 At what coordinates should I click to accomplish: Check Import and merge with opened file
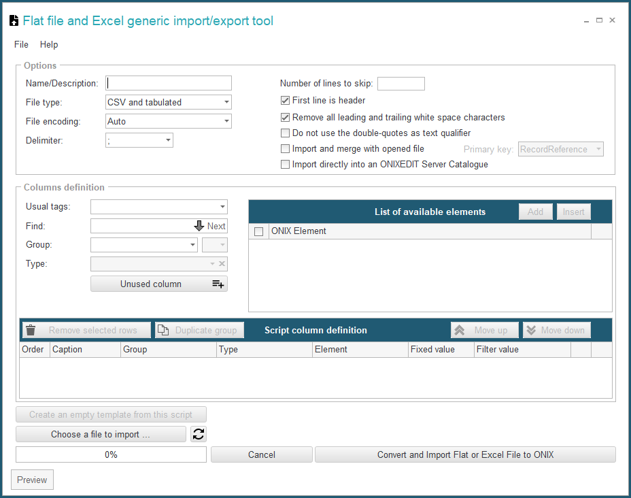tap(285, 148)
